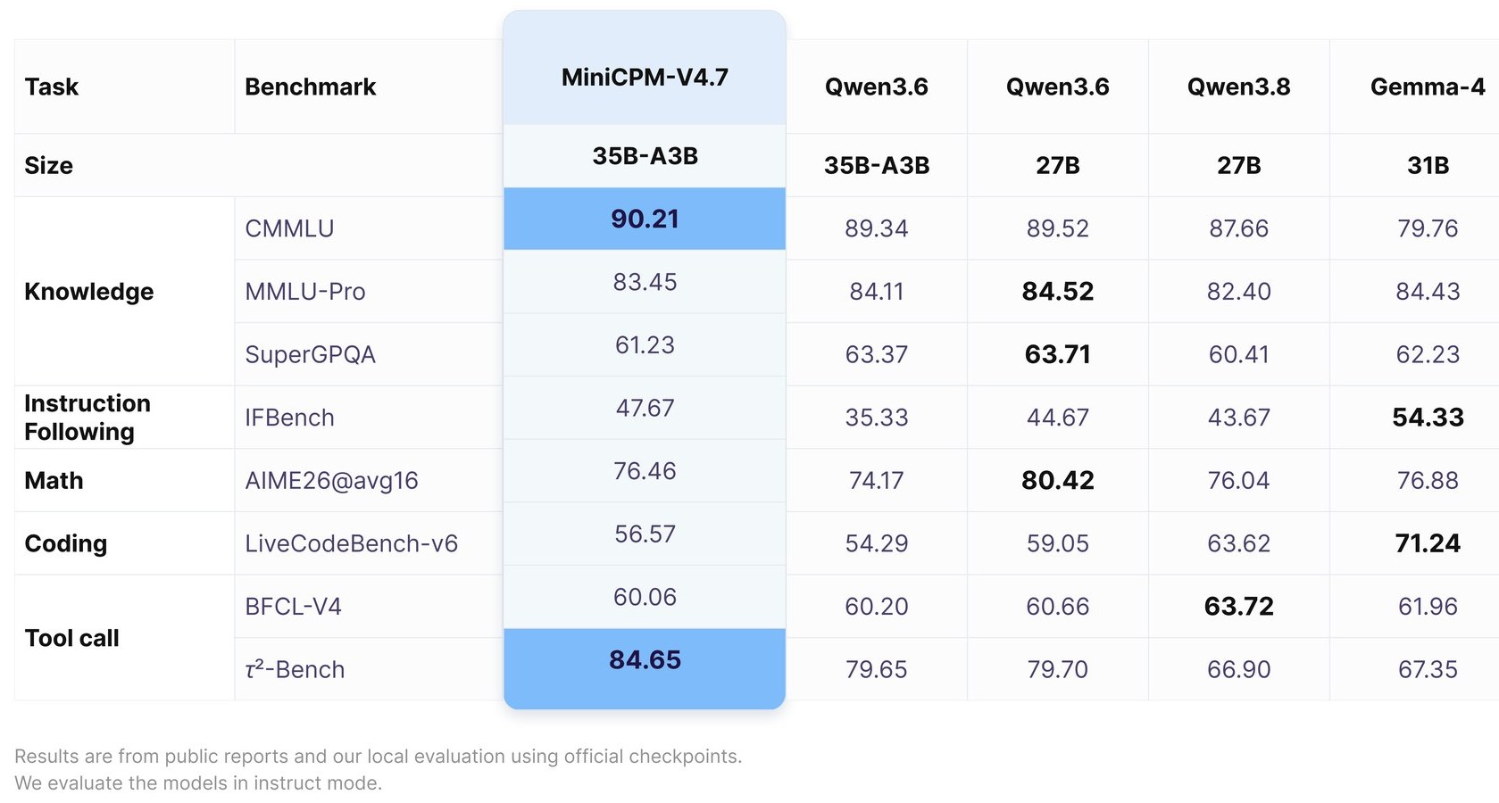Click the AIME26@avg16 benchmark label
1499x803 pixels.
331,481
